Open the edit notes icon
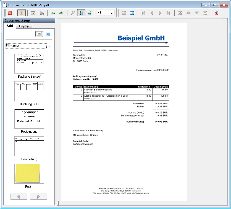Image resolution: width=231 pixels, height=209 pixels. (x=33, y=13)
